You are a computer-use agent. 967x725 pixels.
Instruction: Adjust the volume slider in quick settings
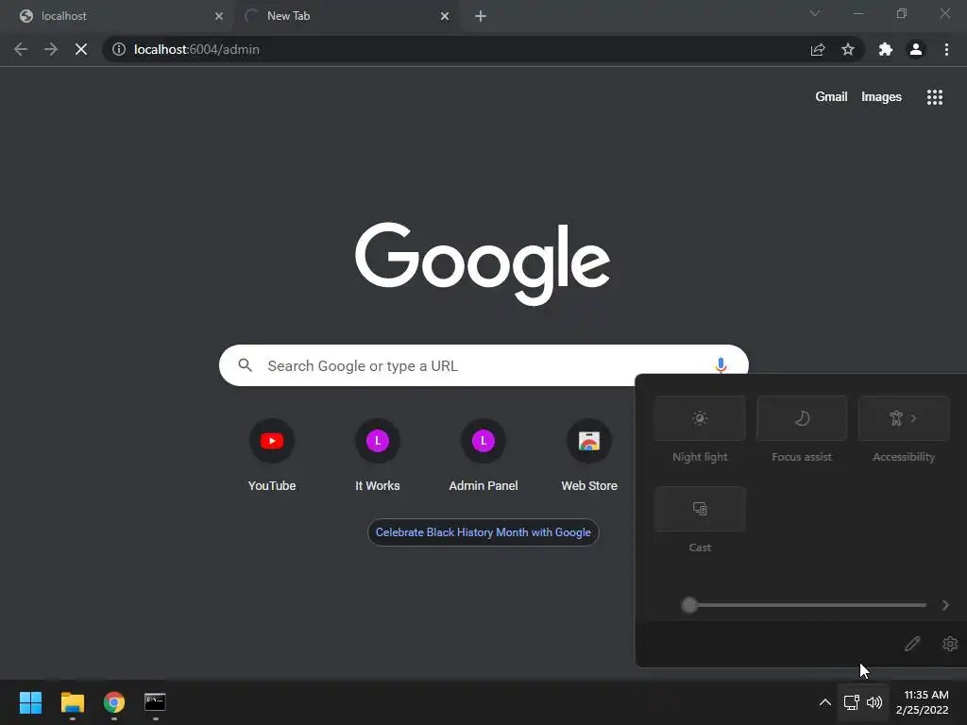pos(805,605)
